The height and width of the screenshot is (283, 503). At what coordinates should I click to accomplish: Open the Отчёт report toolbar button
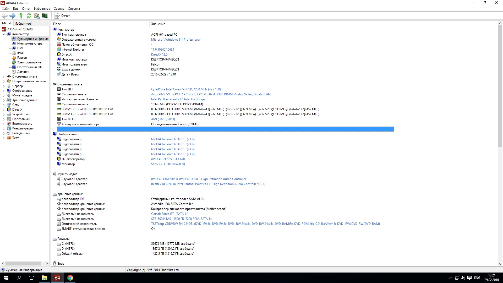(x=62, y=16)
